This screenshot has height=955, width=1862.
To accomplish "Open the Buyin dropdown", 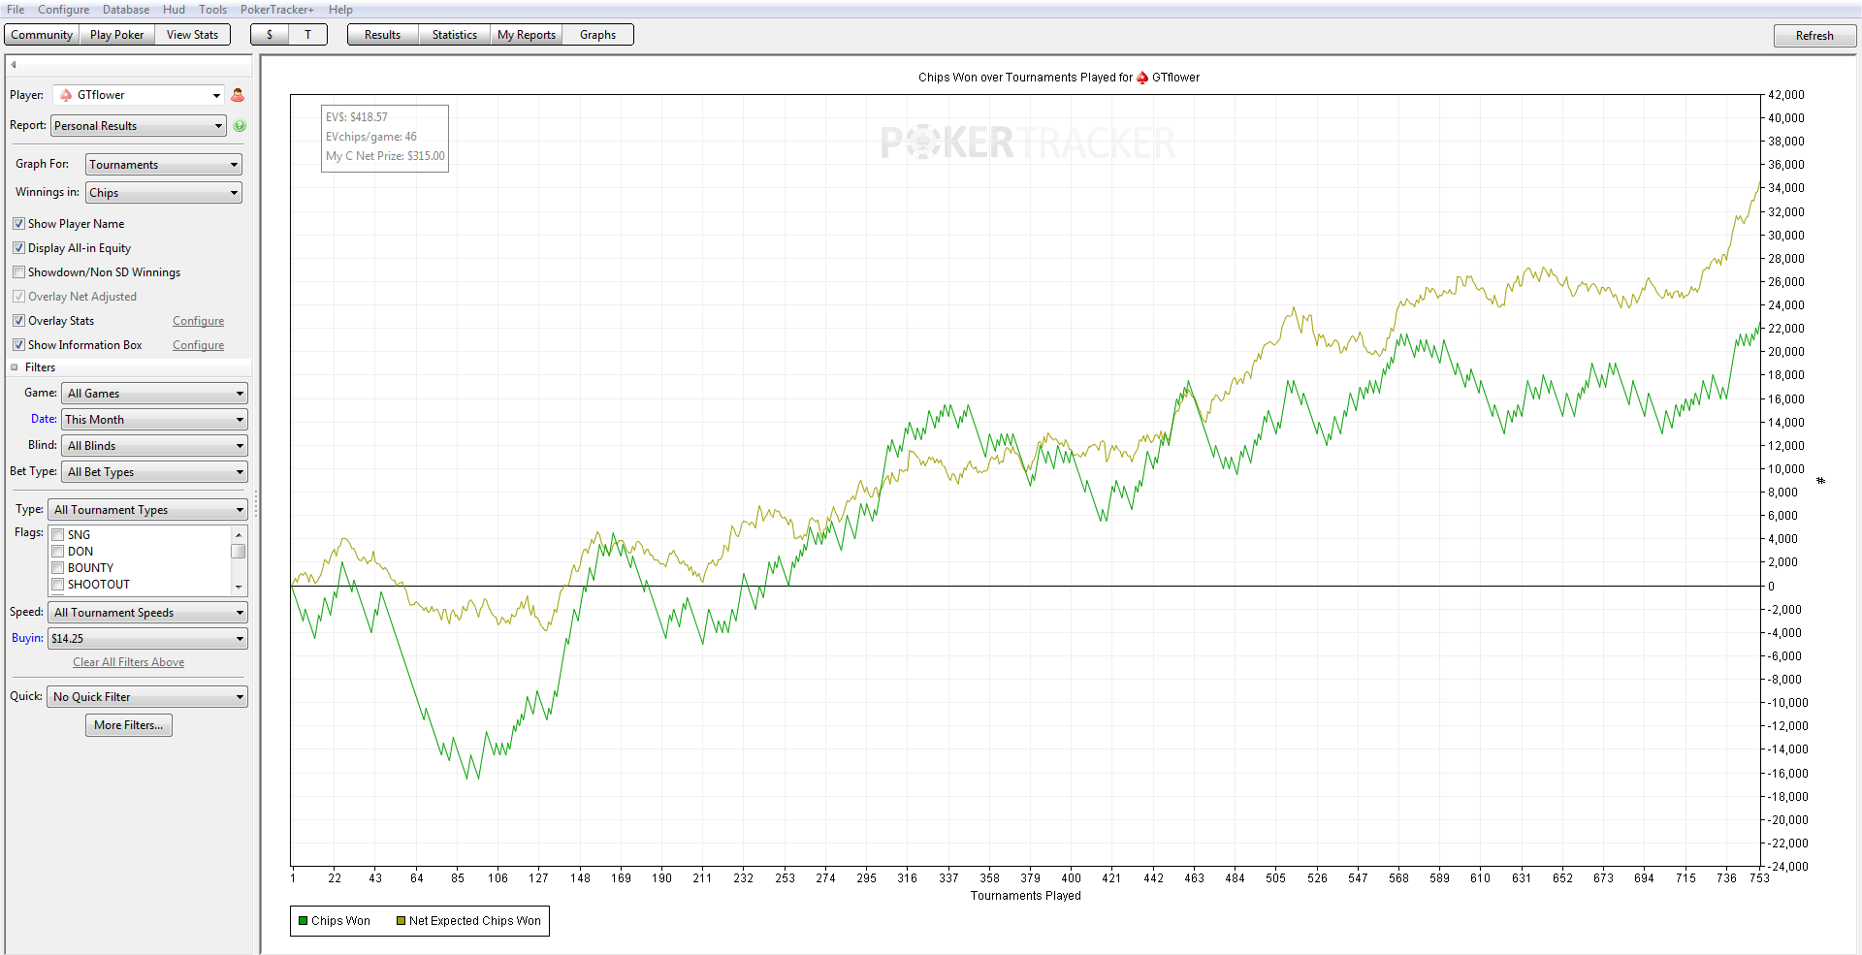I will coord(148,639).
